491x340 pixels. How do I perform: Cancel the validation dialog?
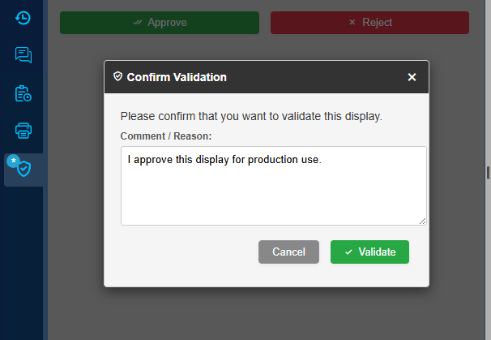[x=288, y=252]
